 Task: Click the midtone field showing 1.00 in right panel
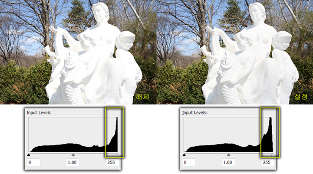(228, 162)
